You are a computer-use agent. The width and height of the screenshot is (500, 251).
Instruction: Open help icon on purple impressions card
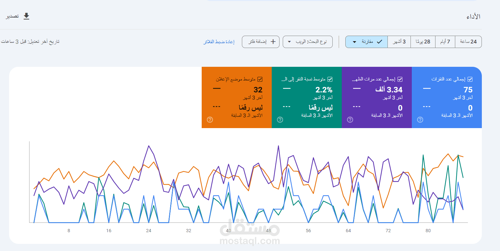click(350, 120)
